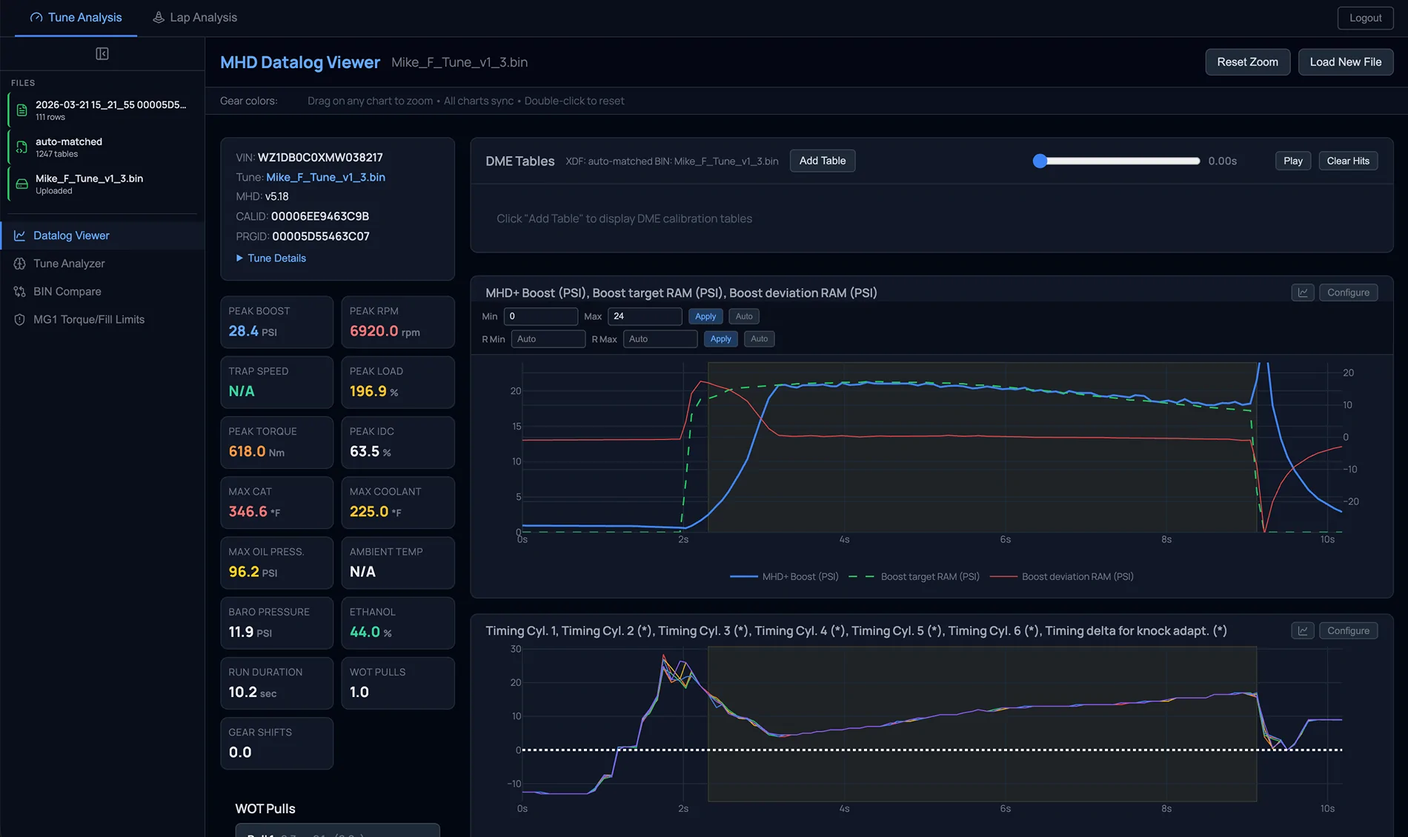Click Add Table in DME Tables

pos(822,161)
